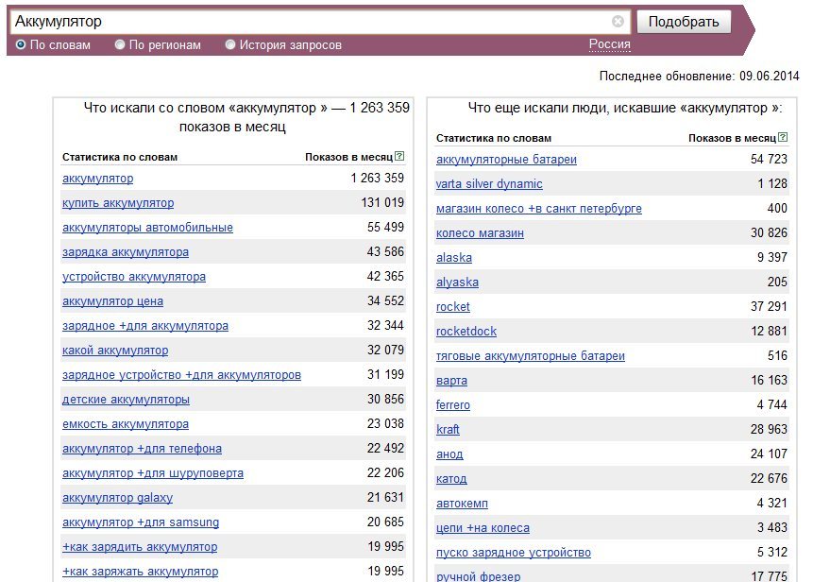Open the 'аккумулятор +для телефона' link

[x=142, y=449]
